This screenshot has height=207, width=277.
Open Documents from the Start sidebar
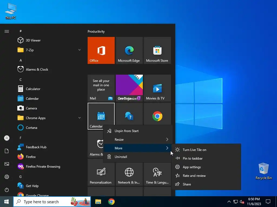(7, 151)
